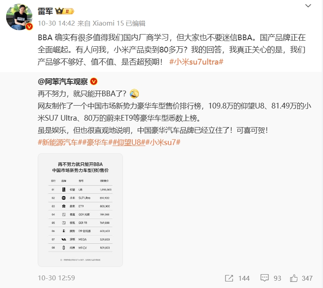Open @阿笨汽车观察 user profile
The image size is (323, 288).
point(62,82)
